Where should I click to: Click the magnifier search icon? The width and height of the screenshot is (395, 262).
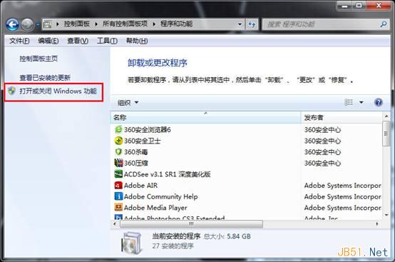384,24
